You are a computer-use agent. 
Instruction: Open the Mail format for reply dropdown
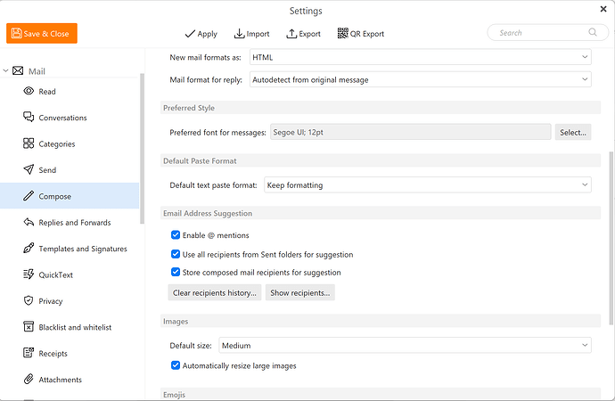point(421,79)
